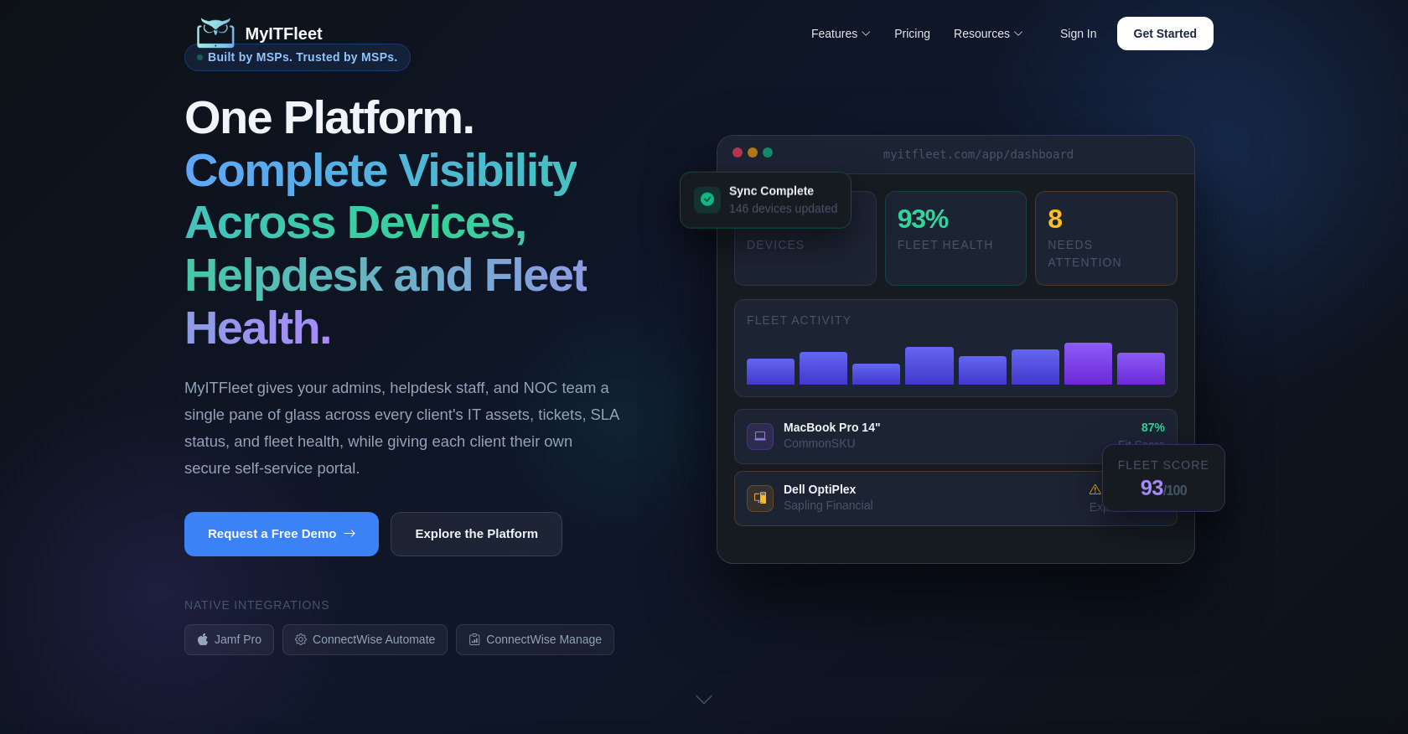Click the 93% Fleet Health card
Viewport: 1408px width, 734px height.
coord(955,238)
